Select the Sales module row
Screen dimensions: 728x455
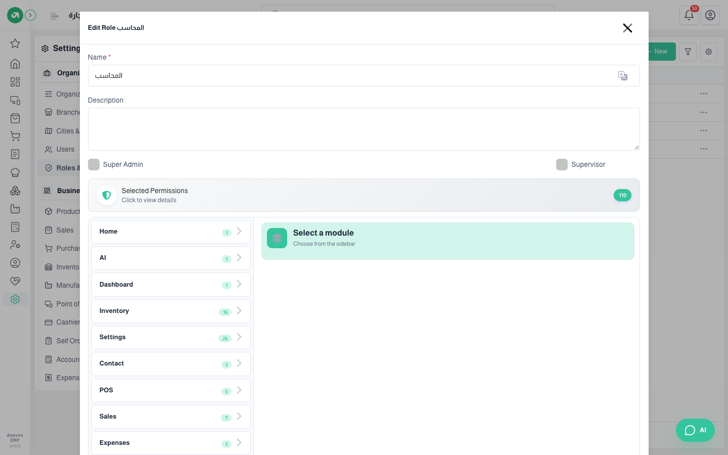tap(171, 417)
